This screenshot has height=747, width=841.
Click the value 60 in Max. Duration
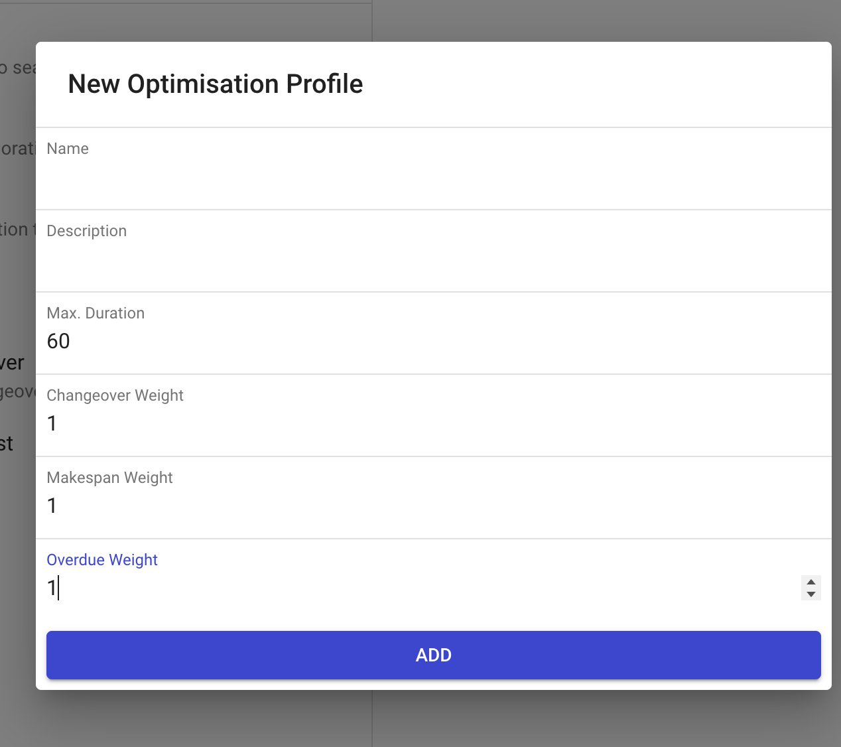click(58, 341)
